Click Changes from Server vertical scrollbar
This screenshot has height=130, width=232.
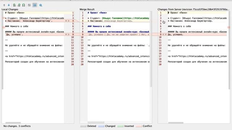click(x=229, y=50)
